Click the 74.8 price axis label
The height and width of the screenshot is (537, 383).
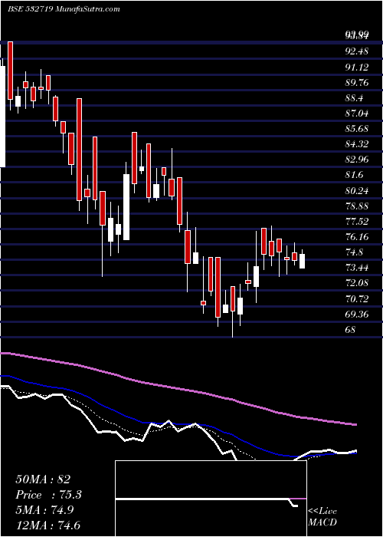(x=354, y=252)
